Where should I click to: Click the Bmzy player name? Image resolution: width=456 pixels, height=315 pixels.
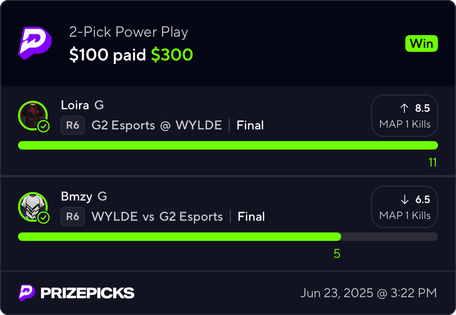(x=76, y=197)
